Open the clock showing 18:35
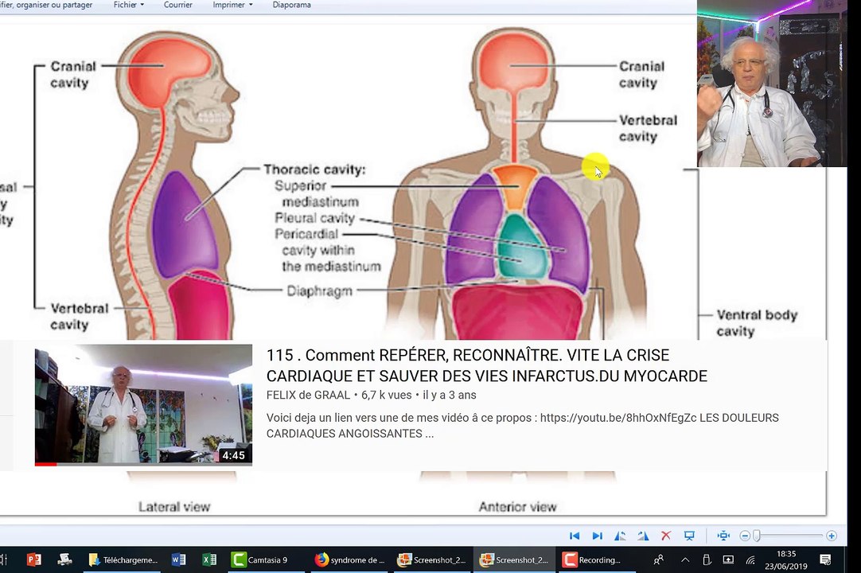The height and width of the screenshot is (573, 861). point(786,559)
